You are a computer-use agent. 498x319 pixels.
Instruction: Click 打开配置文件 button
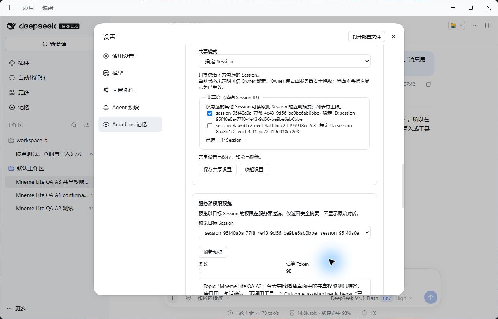click(x=367, y=37)
